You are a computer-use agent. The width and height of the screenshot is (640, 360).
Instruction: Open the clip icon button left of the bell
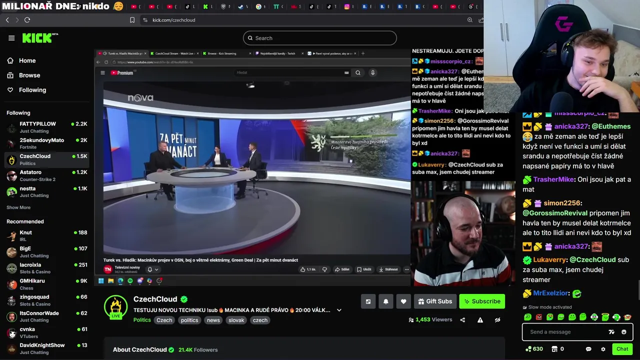pos(368,301)
